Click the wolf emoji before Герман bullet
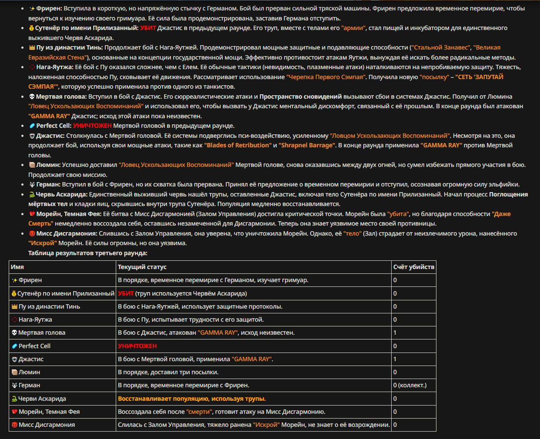Viewport: 540px width, 439px height. [32, 185]
